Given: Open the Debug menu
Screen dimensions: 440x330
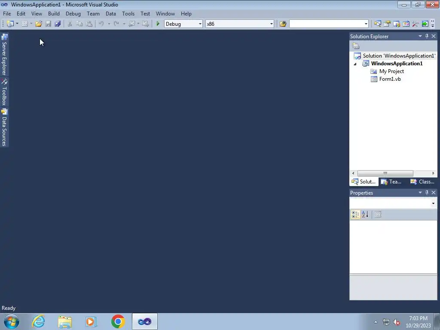Looking at the screenshot, I should tap(73, 14).
